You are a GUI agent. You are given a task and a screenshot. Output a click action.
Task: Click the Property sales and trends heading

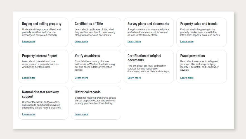coord(199,24)
